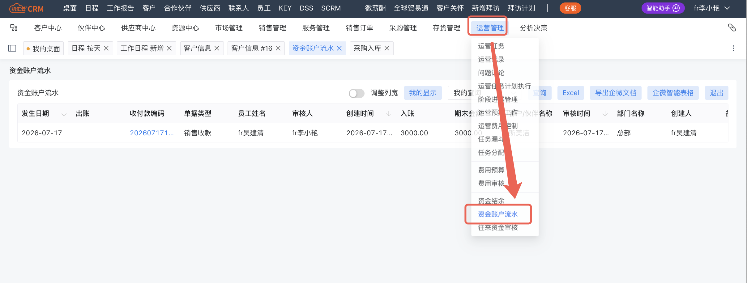Image resolution: width=747 pixels, height=283 pixels.
Task: Click the paperclip attachment icon
Action: 732,28
